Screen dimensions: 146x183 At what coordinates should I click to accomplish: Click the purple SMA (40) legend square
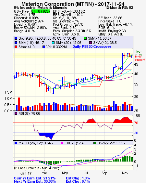(91, 43)
